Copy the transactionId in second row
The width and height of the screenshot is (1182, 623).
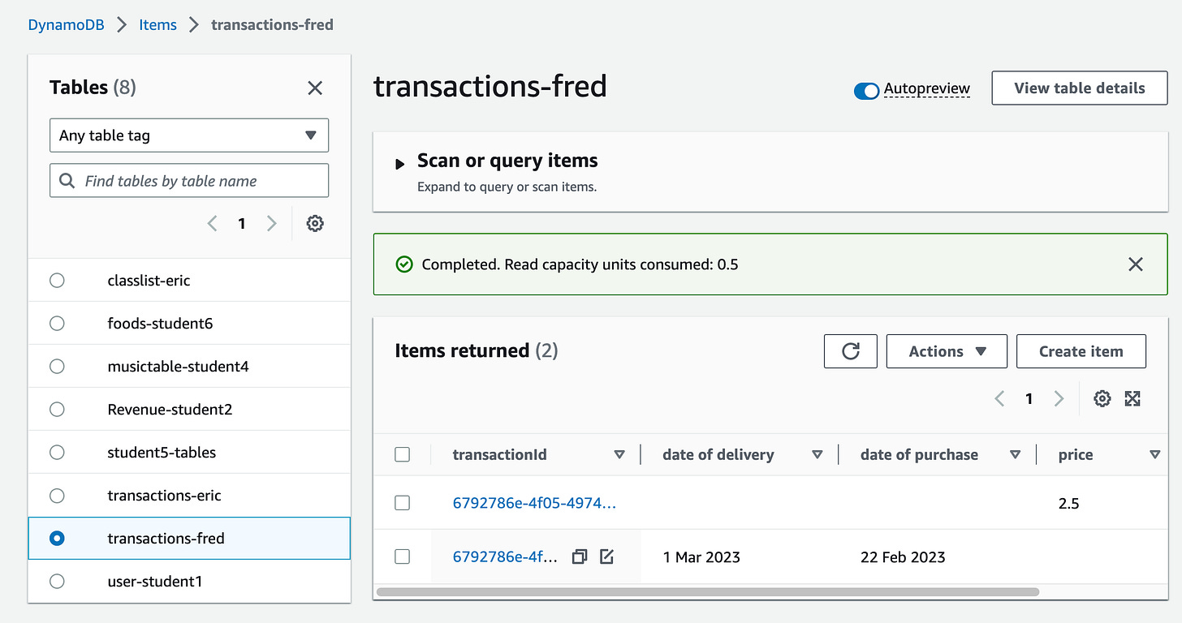[x=579, y=556]
